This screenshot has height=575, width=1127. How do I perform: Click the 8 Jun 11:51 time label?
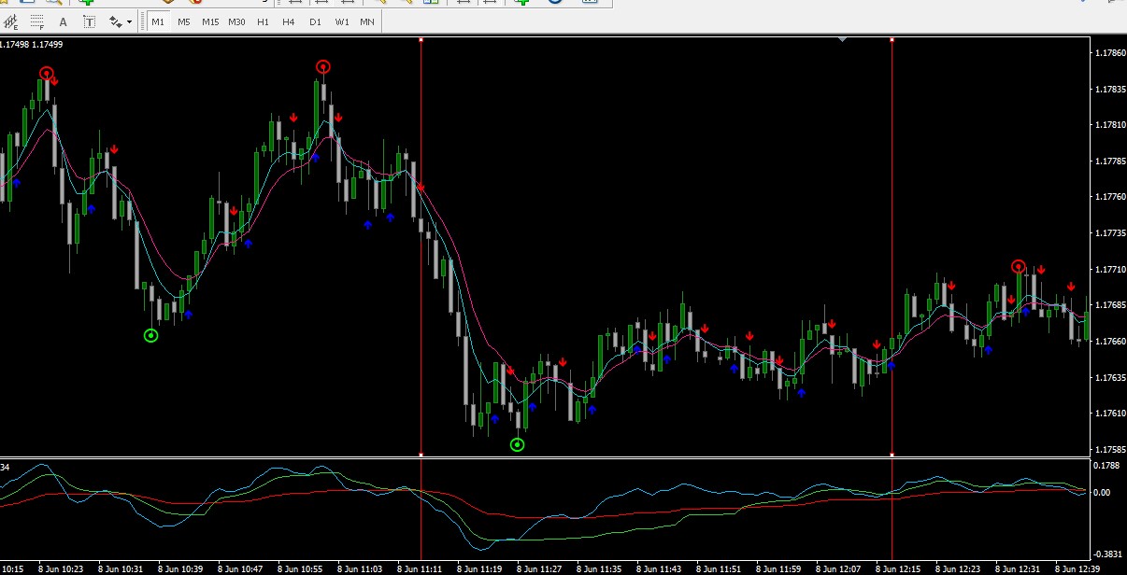[x=719, y=568]
